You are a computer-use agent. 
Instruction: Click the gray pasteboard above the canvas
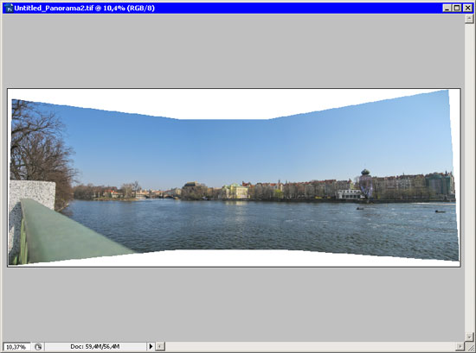pyautogui.click(x=233, y=51)
